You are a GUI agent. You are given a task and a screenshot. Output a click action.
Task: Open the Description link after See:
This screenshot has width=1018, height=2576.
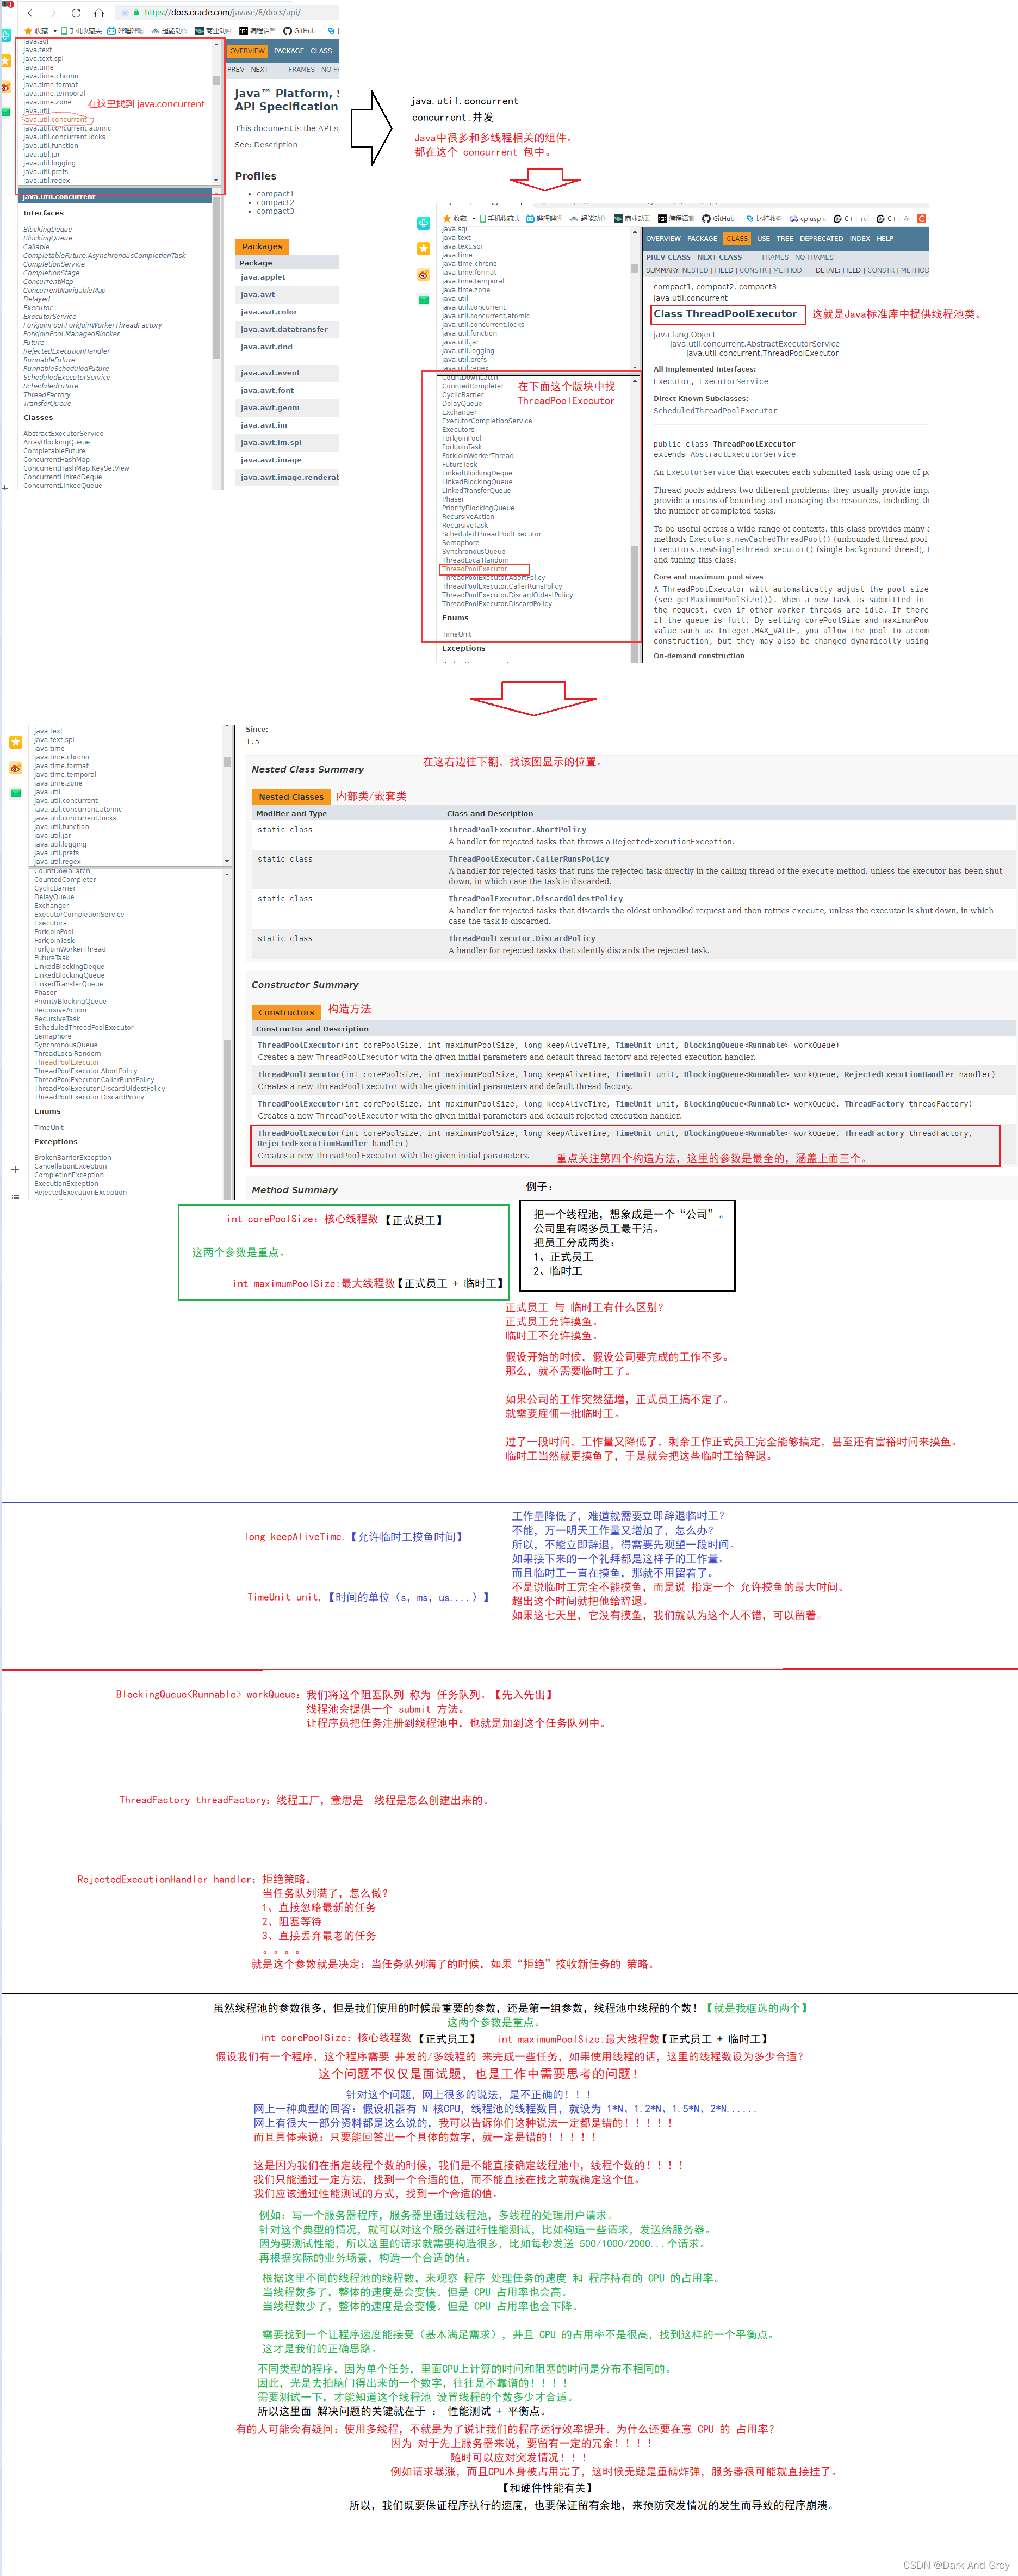point(276,145)
